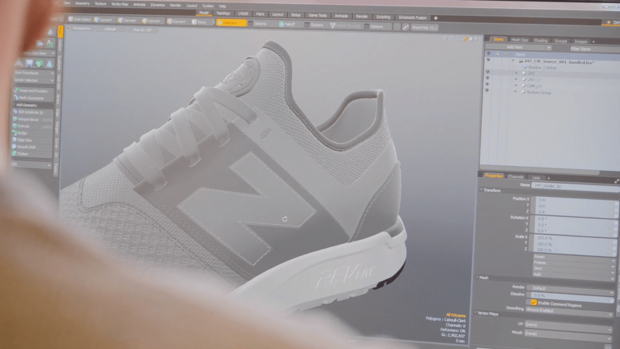Open the Add Item dropdown arrow
Screen dimensions: 620x349
click(549, 48)
